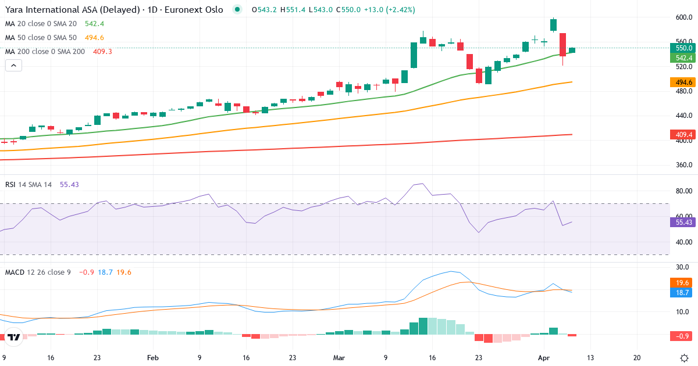
Task: Click the red 409.4 price axis tag
Action: [682, 135]
